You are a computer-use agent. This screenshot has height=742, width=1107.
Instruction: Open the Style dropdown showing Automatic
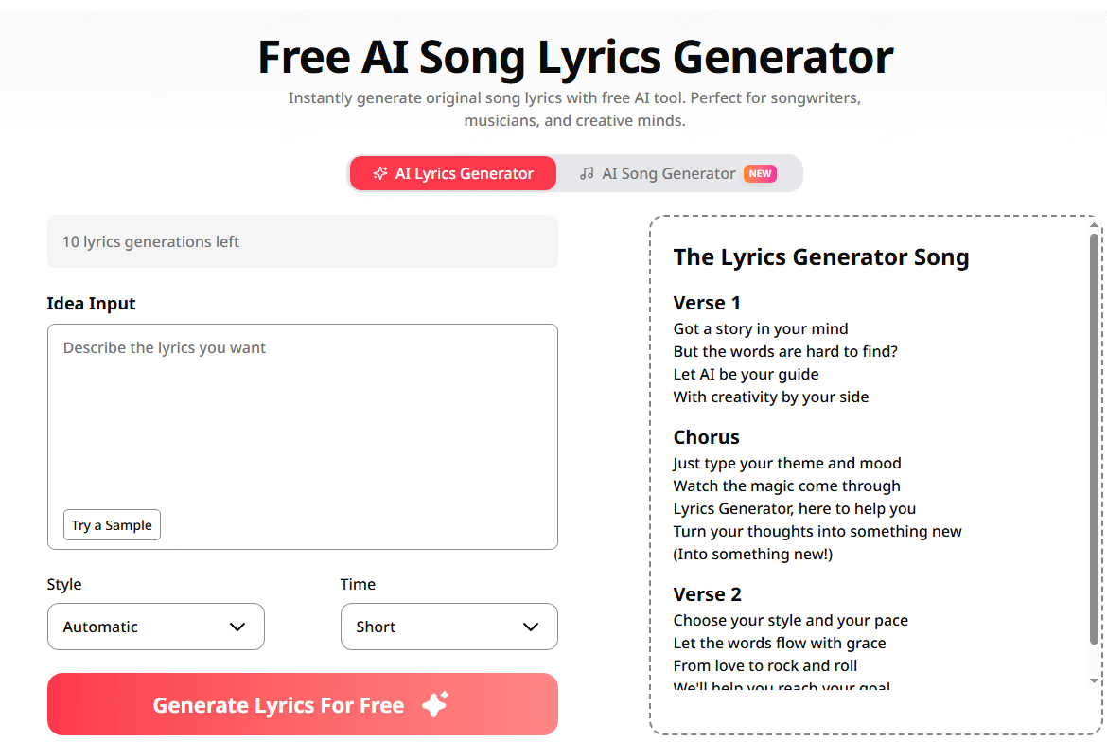click(155, 627)
